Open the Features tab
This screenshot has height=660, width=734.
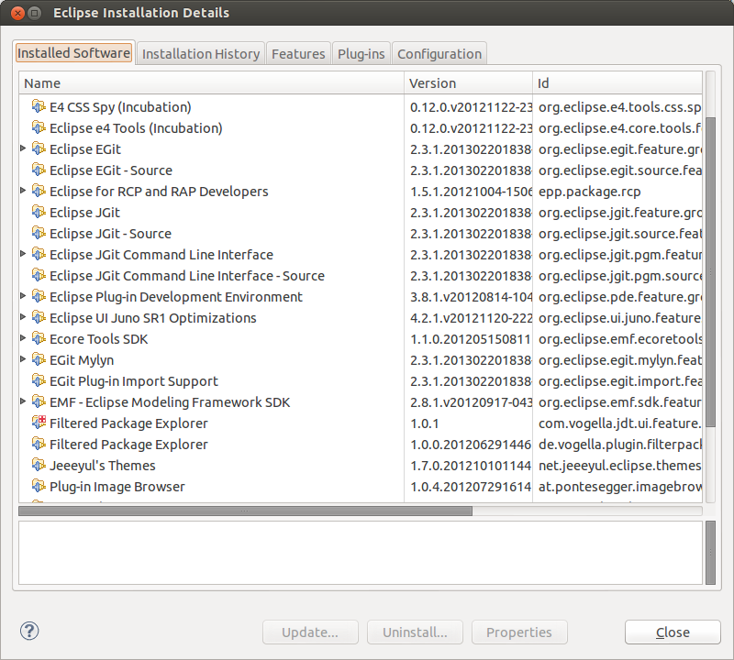[298, 54]
